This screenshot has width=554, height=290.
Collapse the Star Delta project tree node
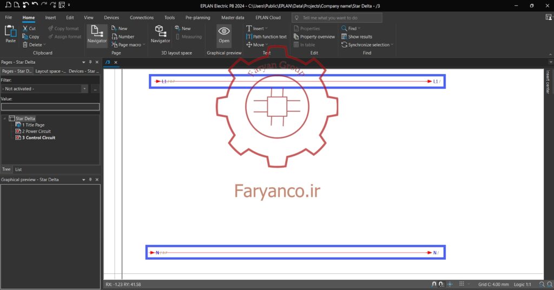pyautogui.click(x=4, y=118)
